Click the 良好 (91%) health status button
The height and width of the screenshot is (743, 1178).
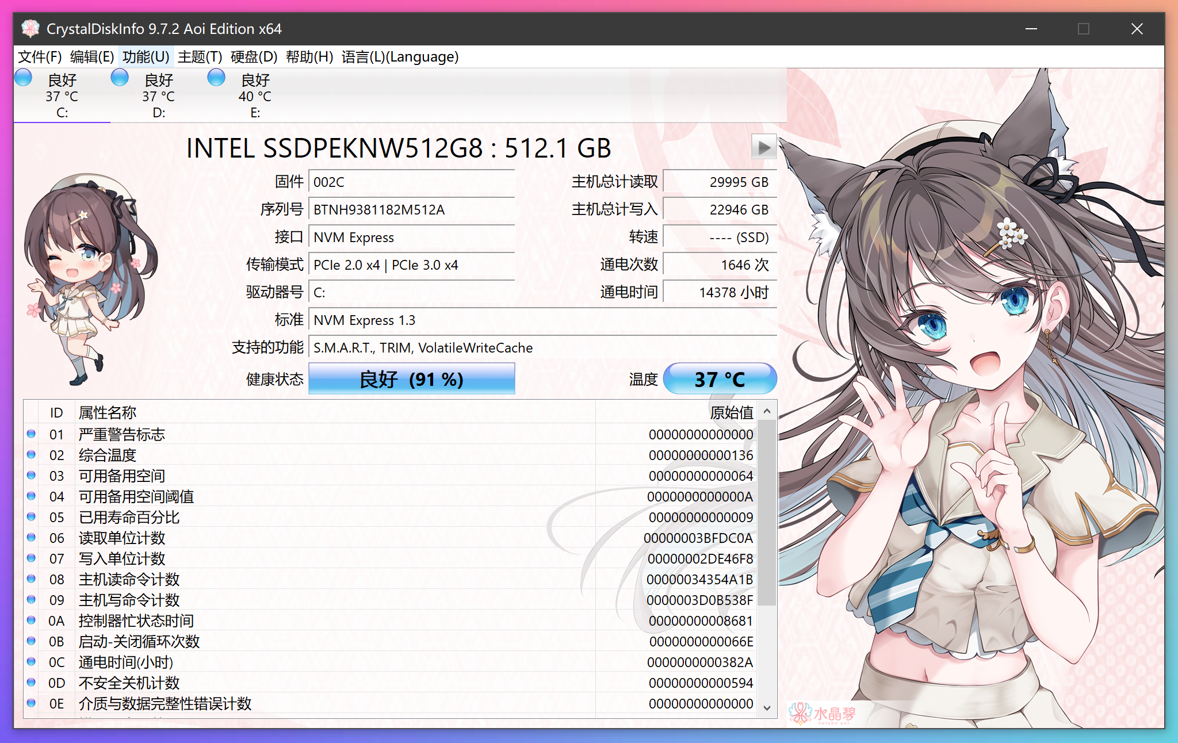coord(411,378)
